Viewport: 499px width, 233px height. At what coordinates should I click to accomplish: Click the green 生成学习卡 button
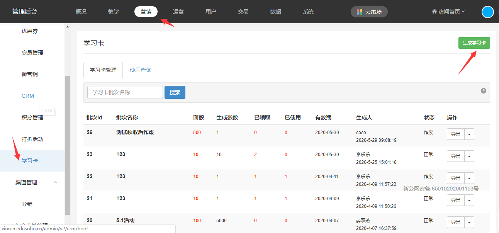point(474,43)
